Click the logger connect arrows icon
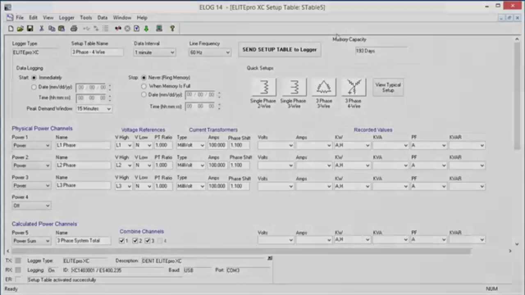Screen dimensions: 525x295 point(118,29)
